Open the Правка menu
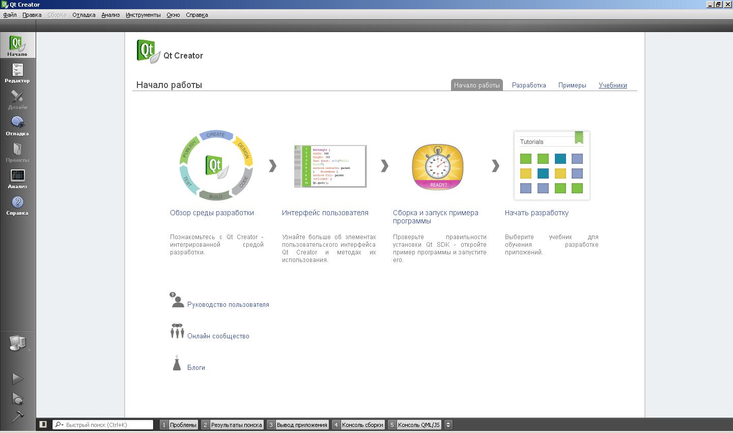The width and height of the screenshot is (733, 433). [x=32, y=15]
